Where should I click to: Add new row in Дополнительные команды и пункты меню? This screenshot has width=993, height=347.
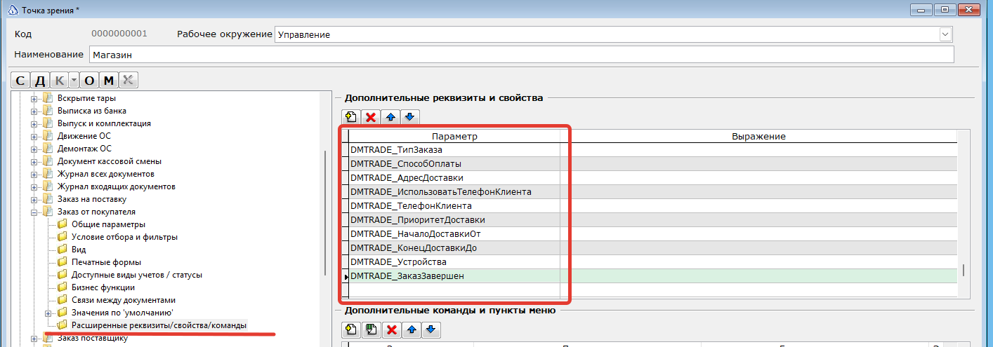tap(351, 329)
